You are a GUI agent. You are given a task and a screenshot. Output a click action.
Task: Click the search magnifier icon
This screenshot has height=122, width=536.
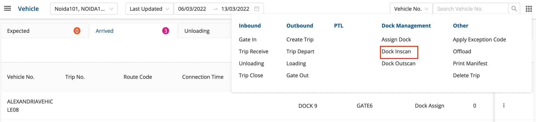point(514,9)
